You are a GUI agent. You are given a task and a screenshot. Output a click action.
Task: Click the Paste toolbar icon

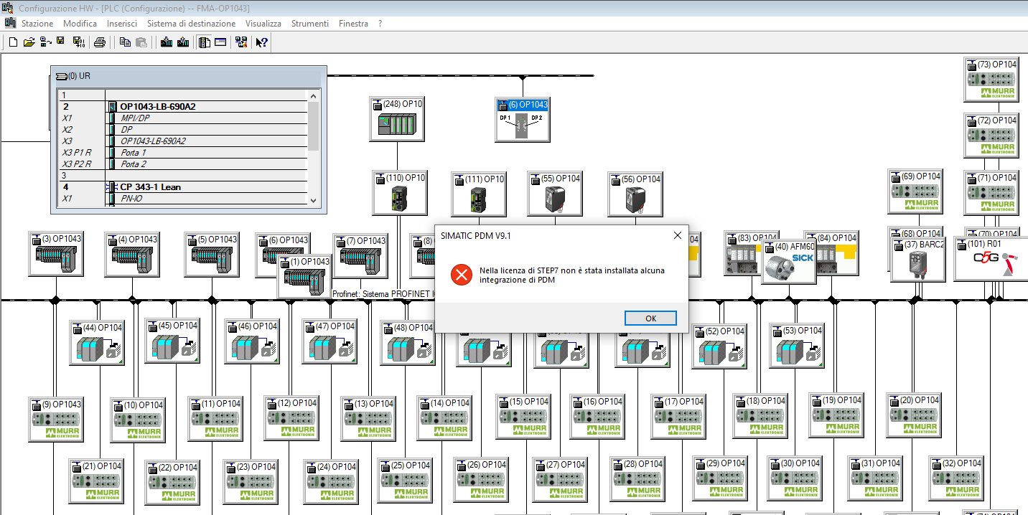[141, 42]
